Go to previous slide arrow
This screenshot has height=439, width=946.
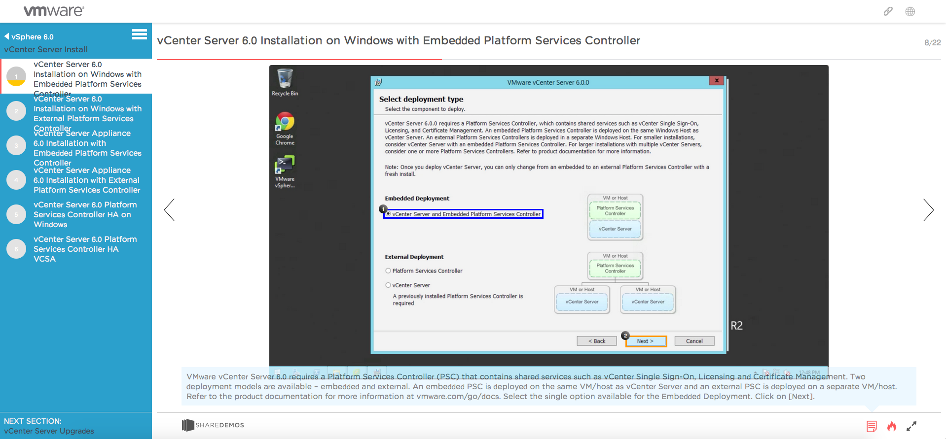coord(169,210)
